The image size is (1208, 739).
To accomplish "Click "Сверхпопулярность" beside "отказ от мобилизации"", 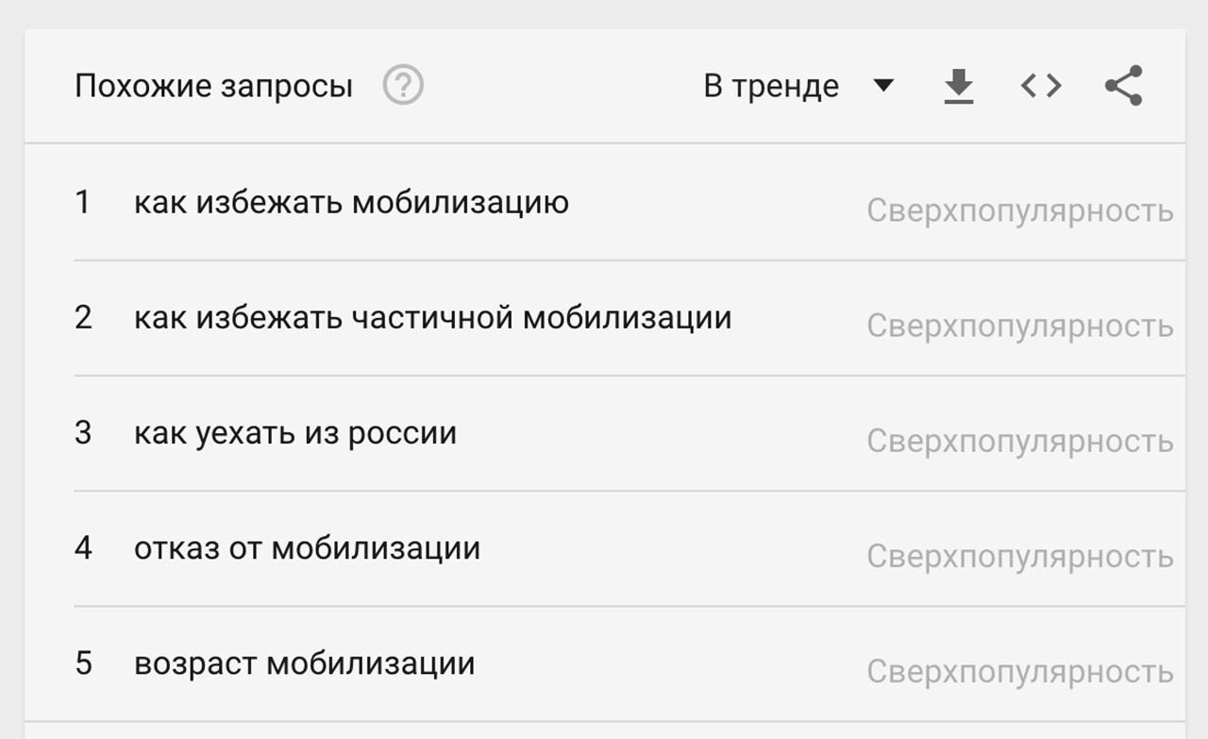I will pos(1020,557).
